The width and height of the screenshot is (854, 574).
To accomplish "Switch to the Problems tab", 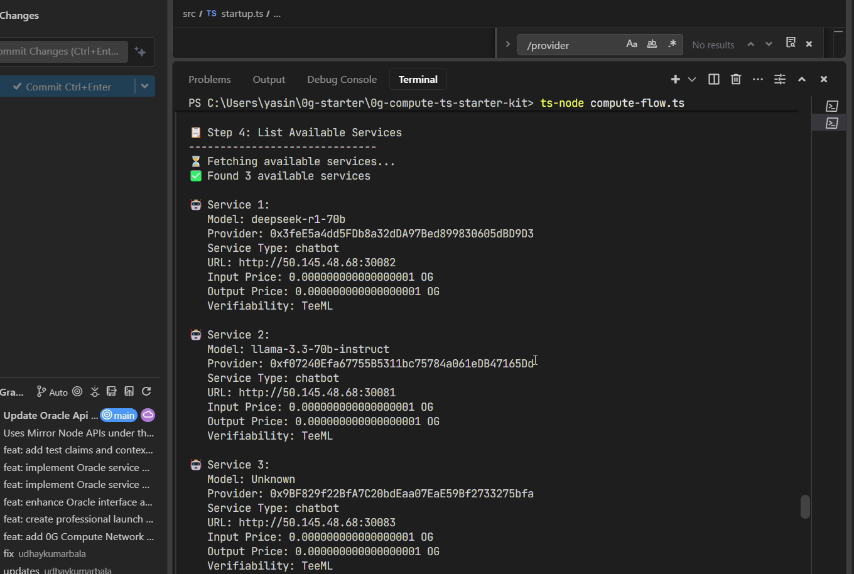I will [x=210, y=79].
